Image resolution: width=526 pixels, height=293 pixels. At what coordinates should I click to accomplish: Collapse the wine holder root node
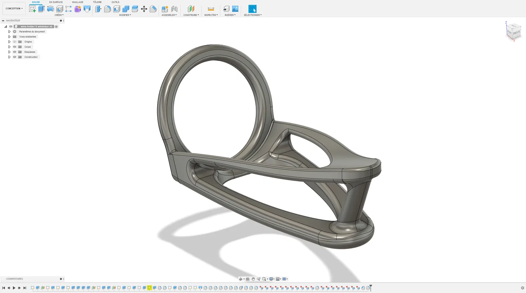6,27
